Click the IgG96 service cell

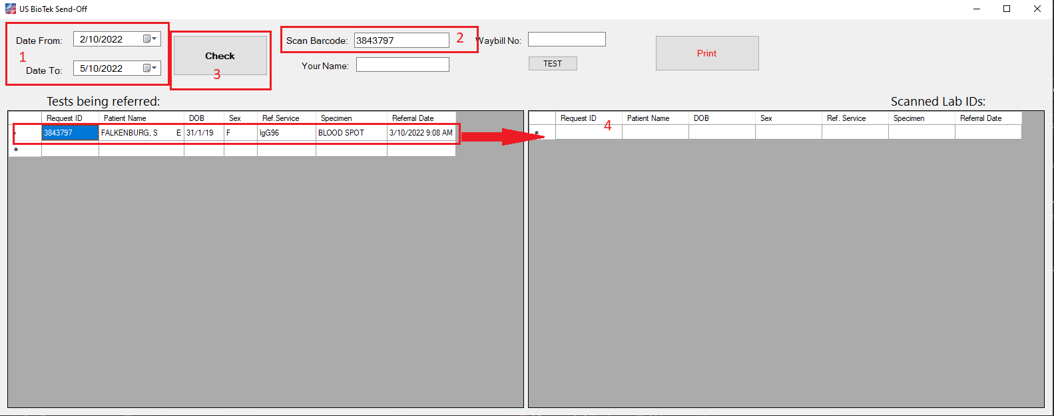(287, 133)
